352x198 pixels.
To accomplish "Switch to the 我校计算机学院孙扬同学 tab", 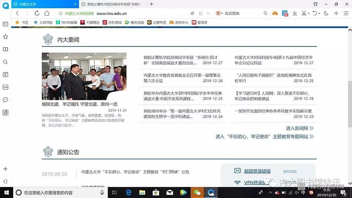I will [113, 4].
